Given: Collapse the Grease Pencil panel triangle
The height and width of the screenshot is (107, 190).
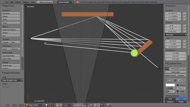Looking at the screenshot, I should 166,63.
